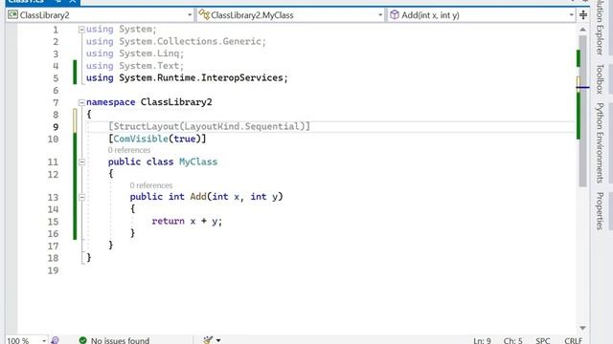This screenshot has width=613, height=344.
Task: Click the Ch: 5 column indicator
Action: 512,340
